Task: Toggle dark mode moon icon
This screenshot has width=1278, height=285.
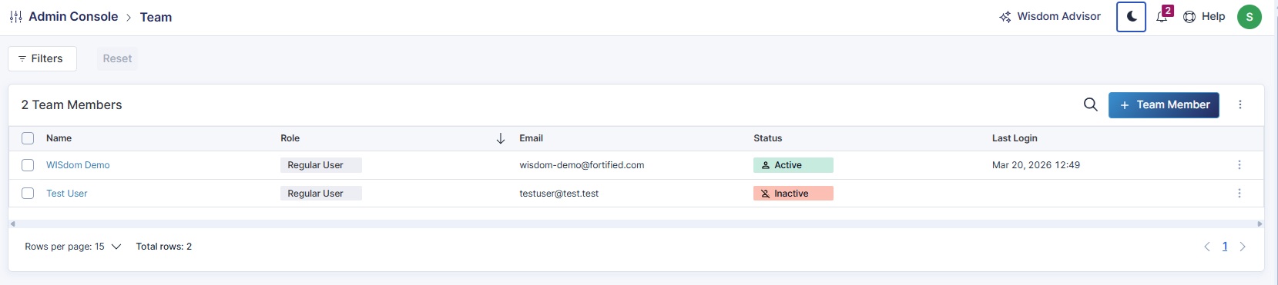Action: pos(1131,16)
